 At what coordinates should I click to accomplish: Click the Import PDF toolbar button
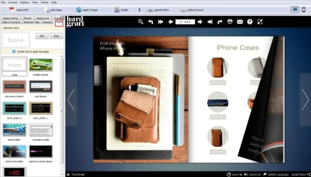19,10
